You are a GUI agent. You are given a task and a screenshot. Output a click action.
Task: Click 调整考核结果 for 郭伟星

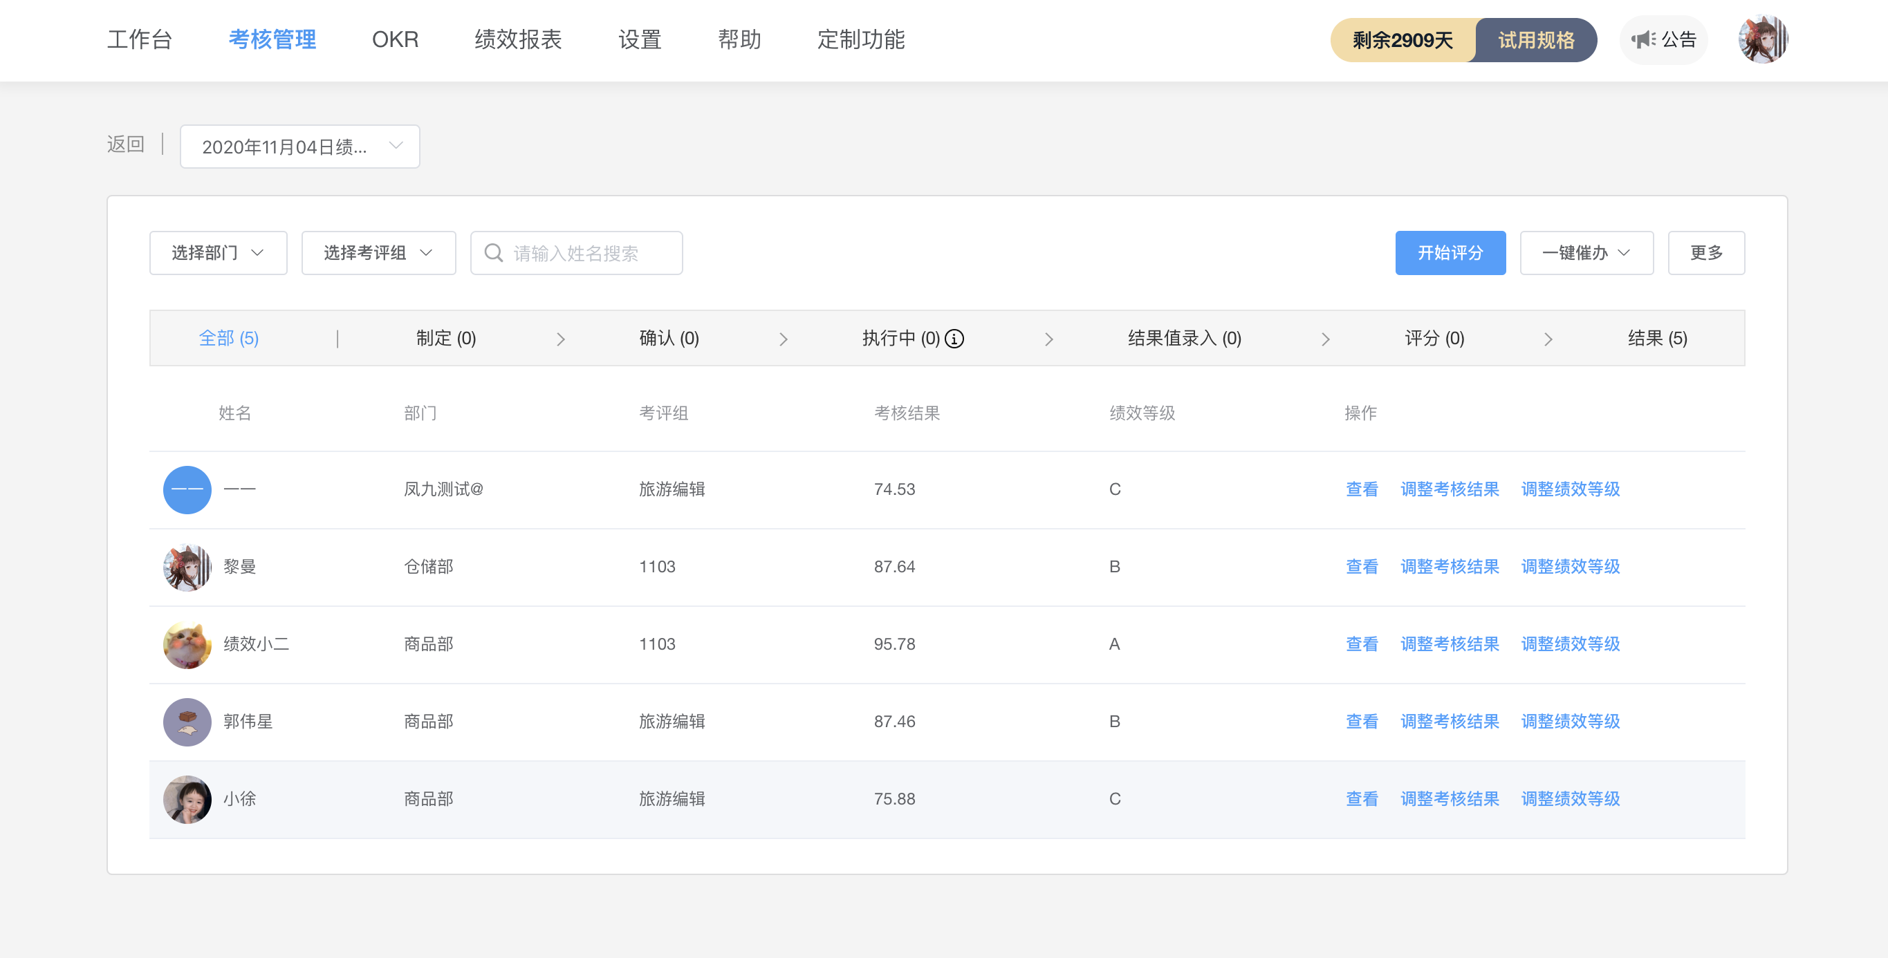click(1450, 722)
